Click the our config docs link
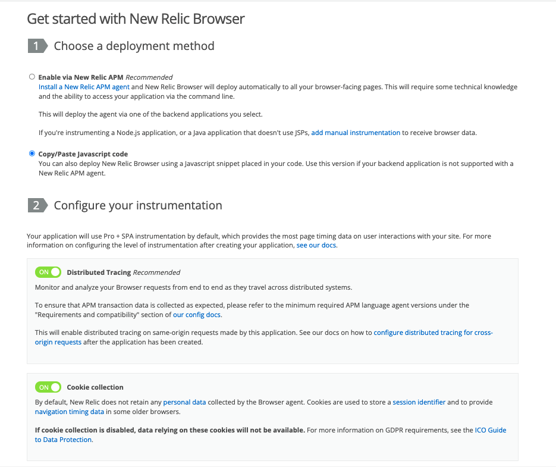Screen dimensions: 556x467 (197, 314)
